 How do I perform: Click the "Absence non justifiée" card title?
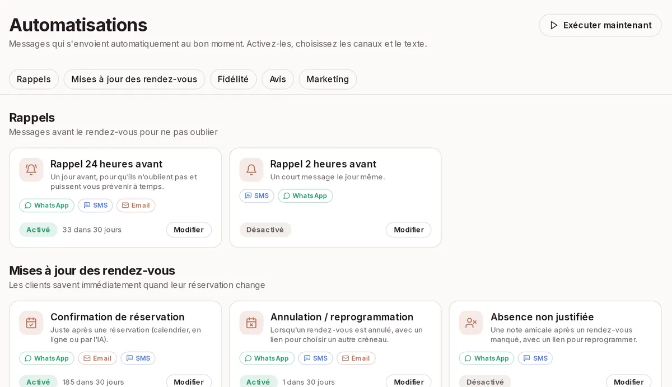tap(542, 317)
